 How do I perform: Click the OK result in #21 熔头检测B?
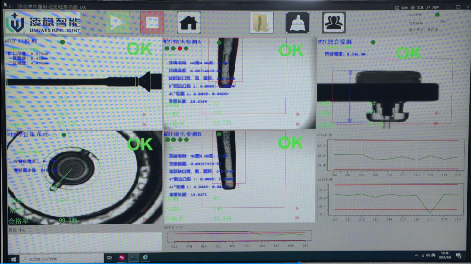pos(290,143)
